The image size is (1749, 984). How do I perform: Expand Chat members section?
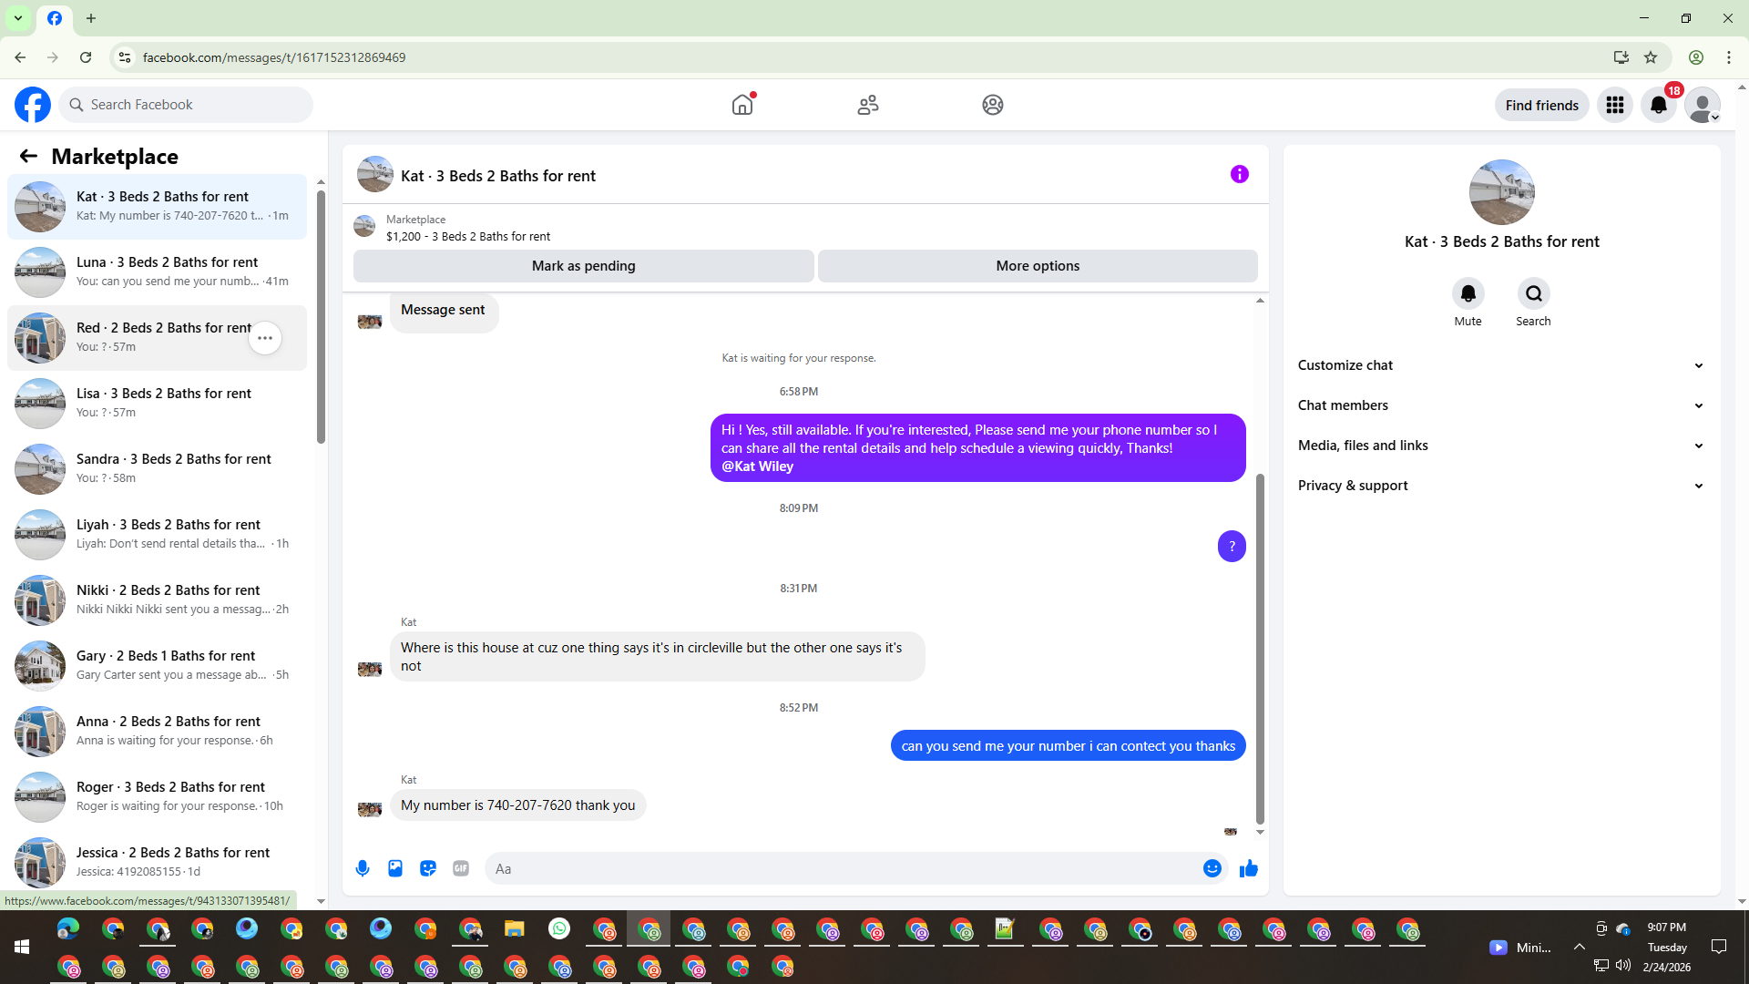pyautogui.click(x=1499, y=405)
